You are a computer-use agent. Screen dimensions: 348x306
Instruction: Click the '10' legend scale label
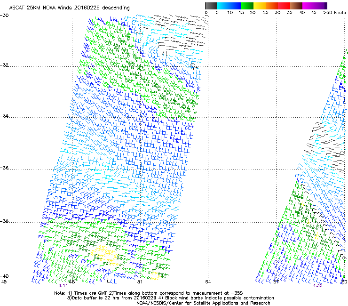pyautogui.click(x=230, y=13)
